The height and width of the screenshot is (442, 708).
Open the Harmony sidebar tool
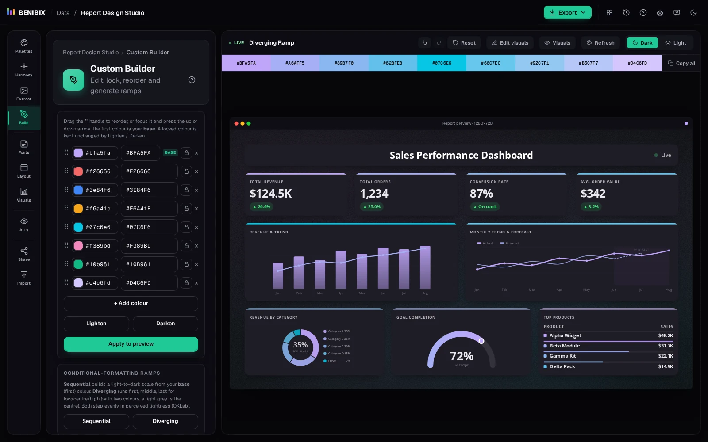click(24, 70)
